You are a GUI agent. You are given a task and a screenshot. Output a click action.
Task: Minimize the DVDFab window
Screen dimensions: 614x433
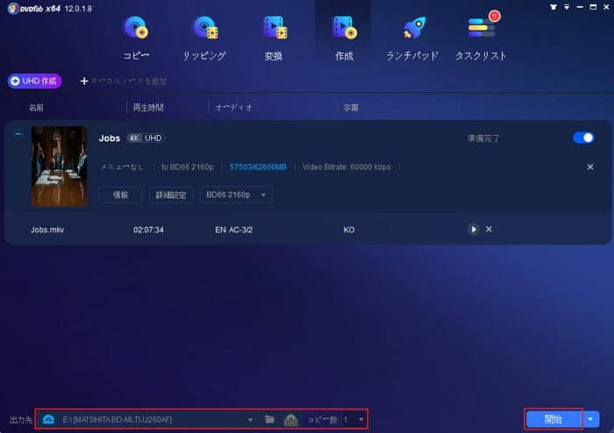pos(580,7)
